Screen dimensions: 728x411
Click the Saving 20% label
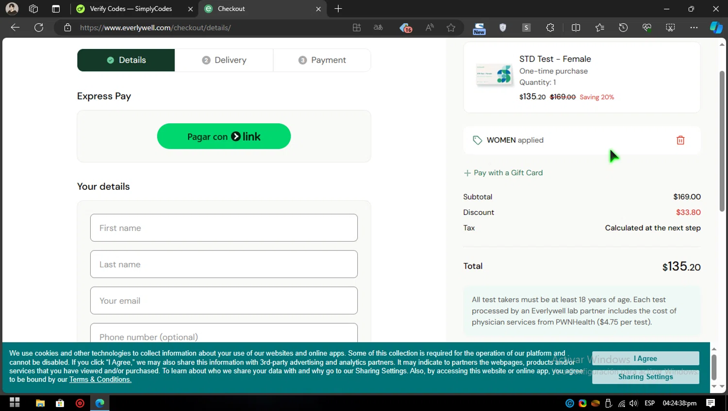click(x=596, y=97)
